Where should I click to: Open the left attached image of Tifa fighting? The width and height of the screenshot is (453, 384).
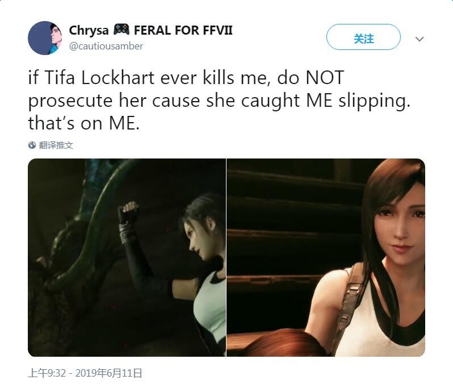point(127,257)
